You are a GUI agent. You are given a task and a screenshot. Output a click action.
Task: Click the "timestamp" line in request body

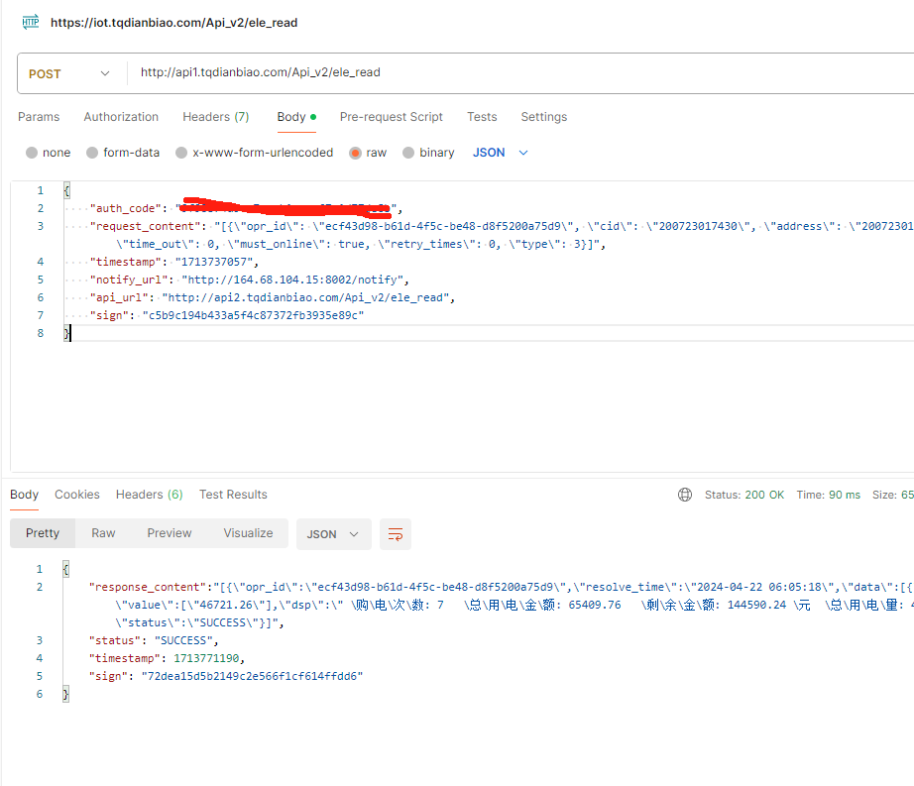tap(173, 263)
